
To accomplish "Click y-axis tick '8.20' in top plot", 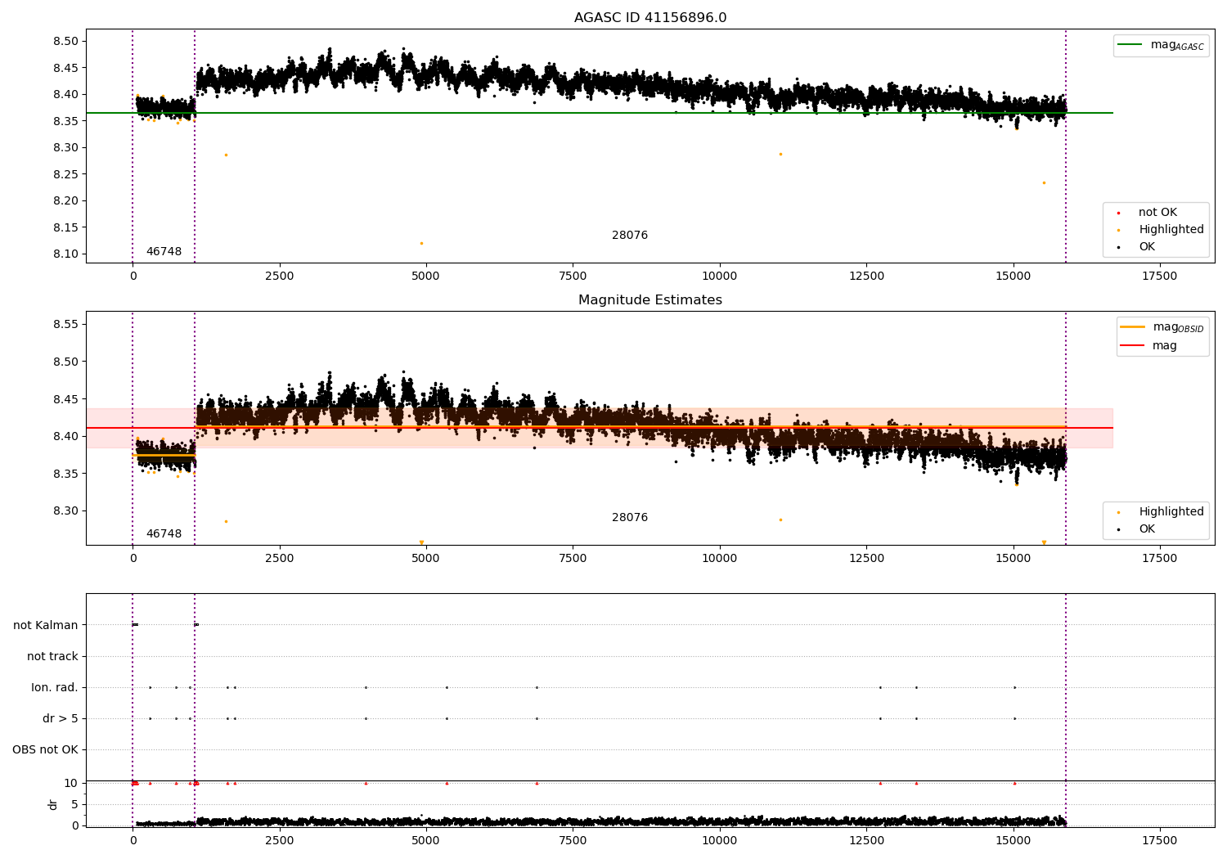I will click(x=65, y=200).
